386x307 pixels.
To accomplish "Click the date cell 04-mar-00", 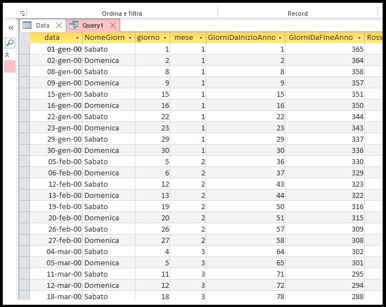I will [56, 251].
